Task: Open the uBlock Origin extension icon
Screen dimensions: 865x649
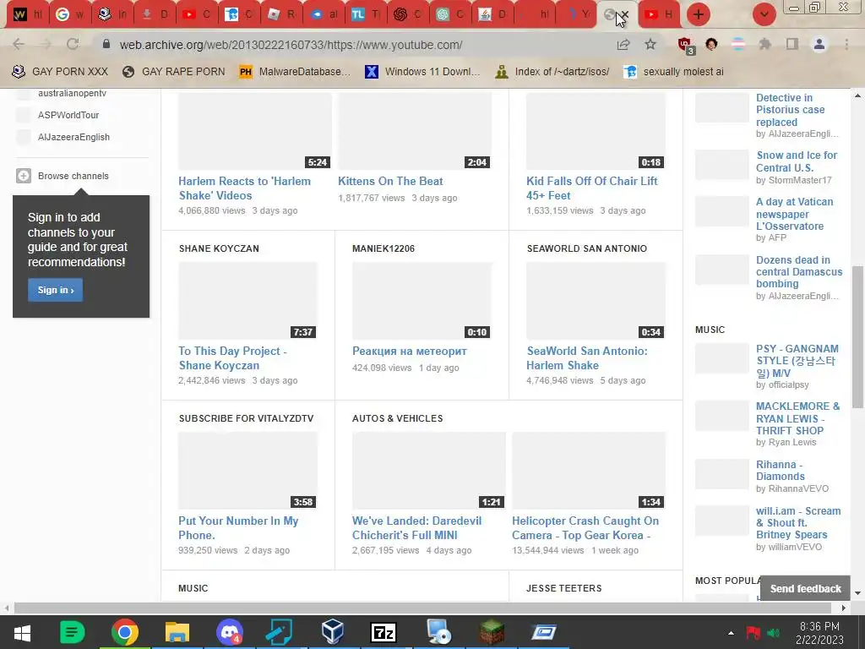Action: pyautogui.click(x=686, y=46)
